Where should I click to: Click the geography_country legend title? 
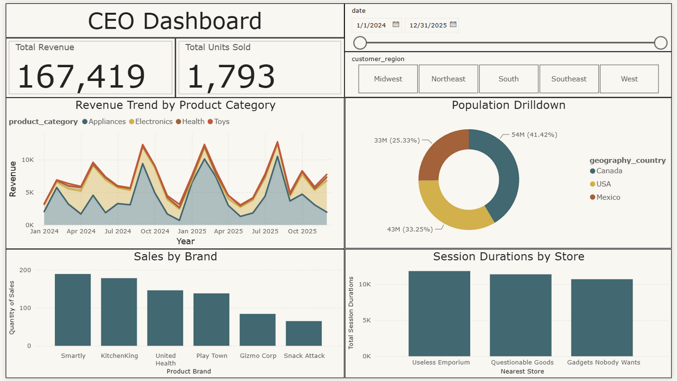628,160
